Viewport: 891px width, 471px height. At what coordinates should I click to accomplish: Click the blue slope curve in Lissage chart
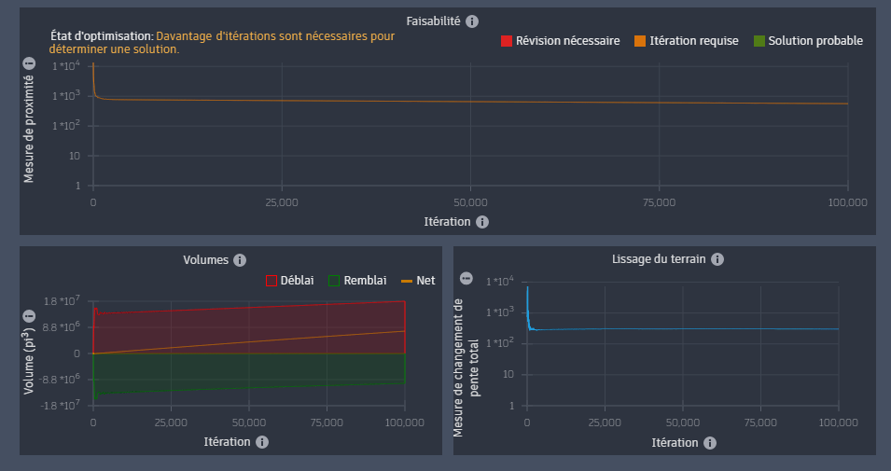(682, 329)
